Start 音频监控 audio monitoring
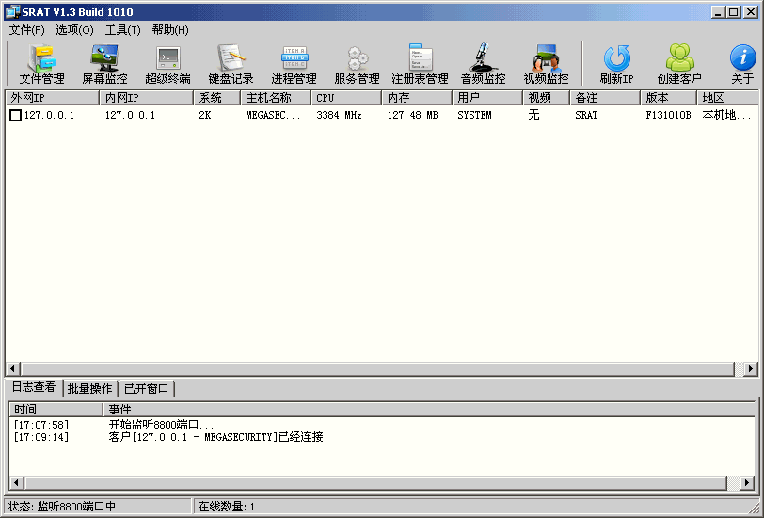The width and height of the screenshot is (764, 518). pyautogui.click(x=483, y=64)
